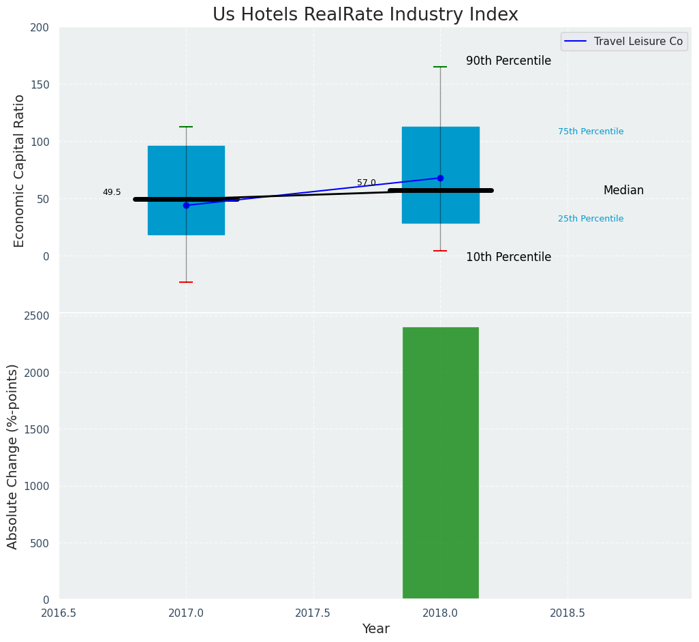Select the Travel Leisure Co legend entry
Viewport: 699px width, 642px height.
(638, 42)
